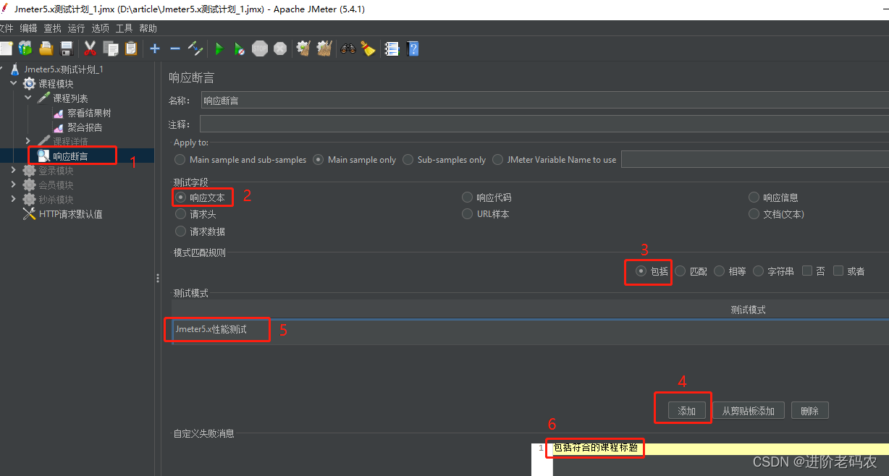Select Sub-samples only radio button

(x=408, y=159)
